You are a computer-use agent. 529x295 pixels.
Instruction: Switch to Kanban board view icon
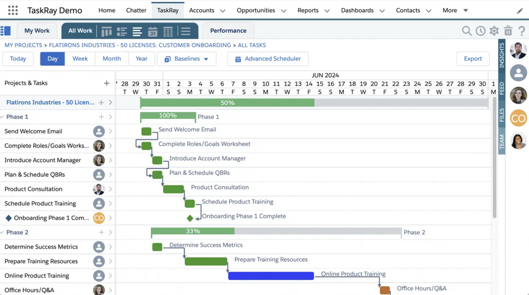tap(107, 31)
